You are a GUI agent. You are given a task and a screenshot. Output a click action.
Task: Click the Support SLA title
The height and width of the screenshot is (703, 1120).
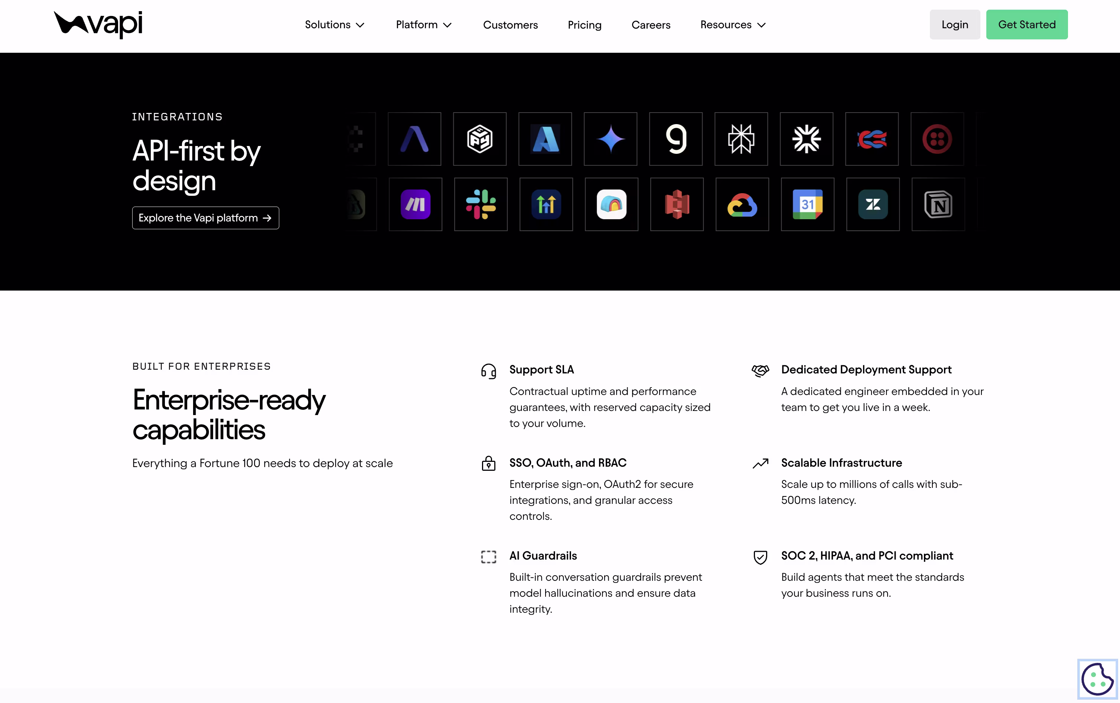(x=542, y=370)
